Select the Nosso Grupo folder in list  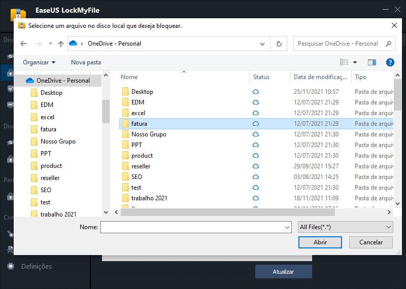coord(149,134)
